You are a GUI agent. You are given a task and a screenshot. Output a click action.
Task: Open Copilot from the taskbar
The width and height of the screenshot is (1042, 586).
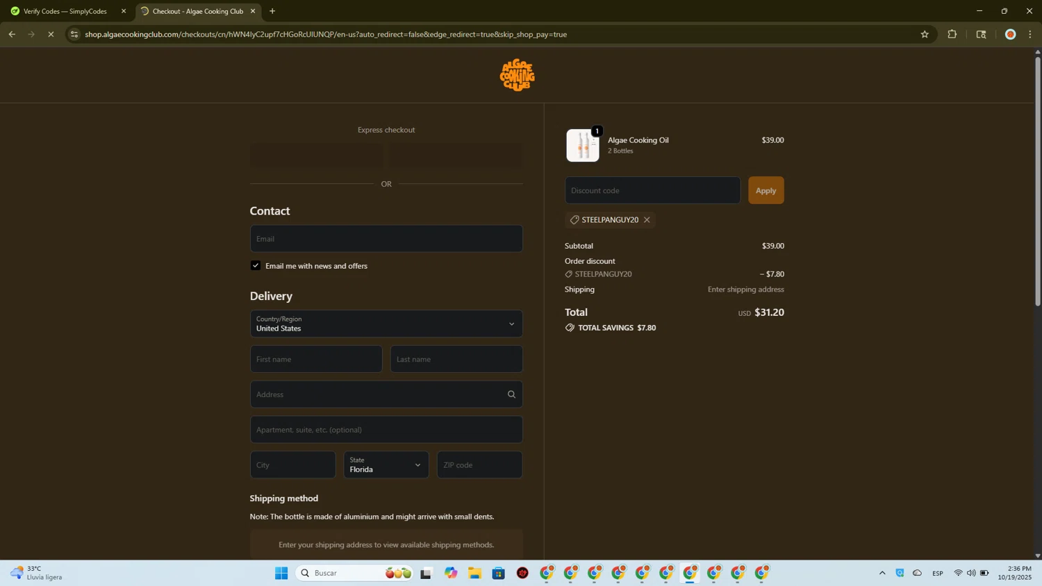[x=451, y=573]
